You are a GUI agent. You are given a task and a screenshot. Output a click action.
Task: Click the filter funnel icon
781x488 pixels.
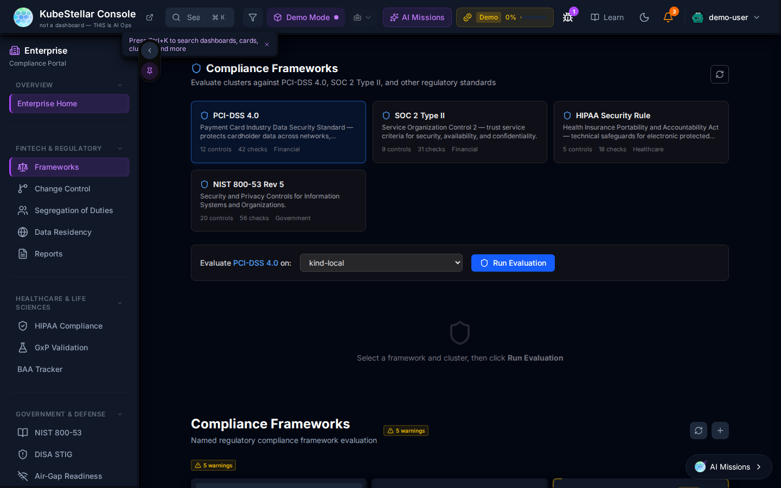point(253,17)
